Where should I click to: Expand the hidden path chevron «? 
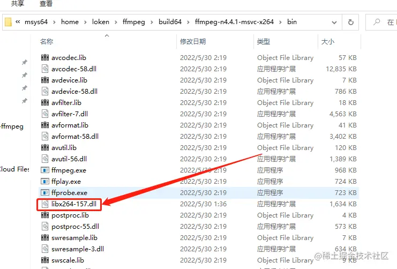pos(18,22)
